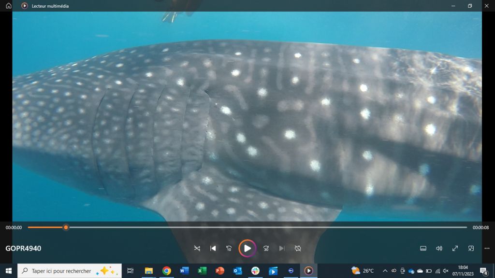This screenshot has height=278, width=495.
Task: Toggle repeat mode
Action: pyautogui.click(x=298, y=249)
